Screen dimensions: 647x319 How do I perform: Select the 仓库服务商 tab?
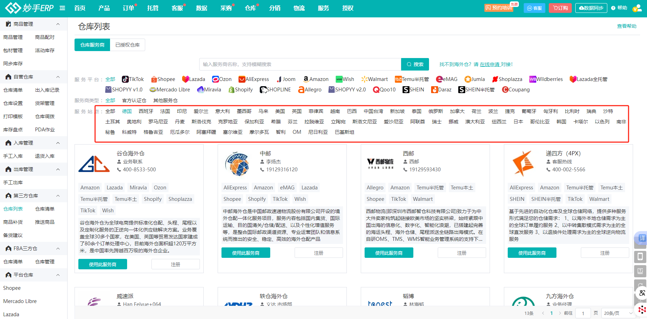[92, 45]
